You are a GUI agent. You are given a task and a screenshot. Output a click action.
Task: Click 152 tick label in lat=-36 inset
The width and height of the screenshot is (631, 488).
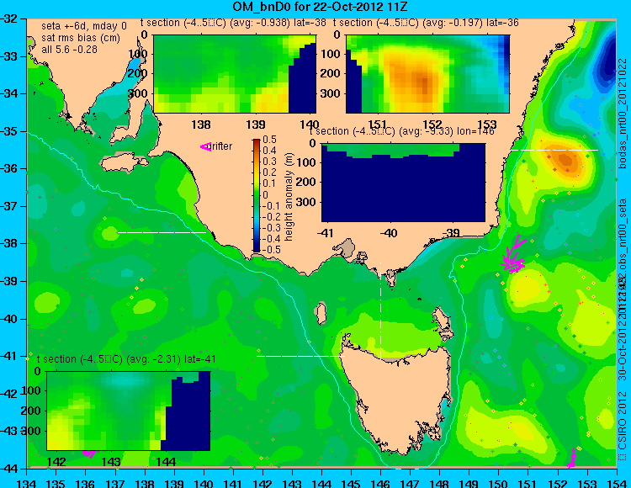click(432, 124)
